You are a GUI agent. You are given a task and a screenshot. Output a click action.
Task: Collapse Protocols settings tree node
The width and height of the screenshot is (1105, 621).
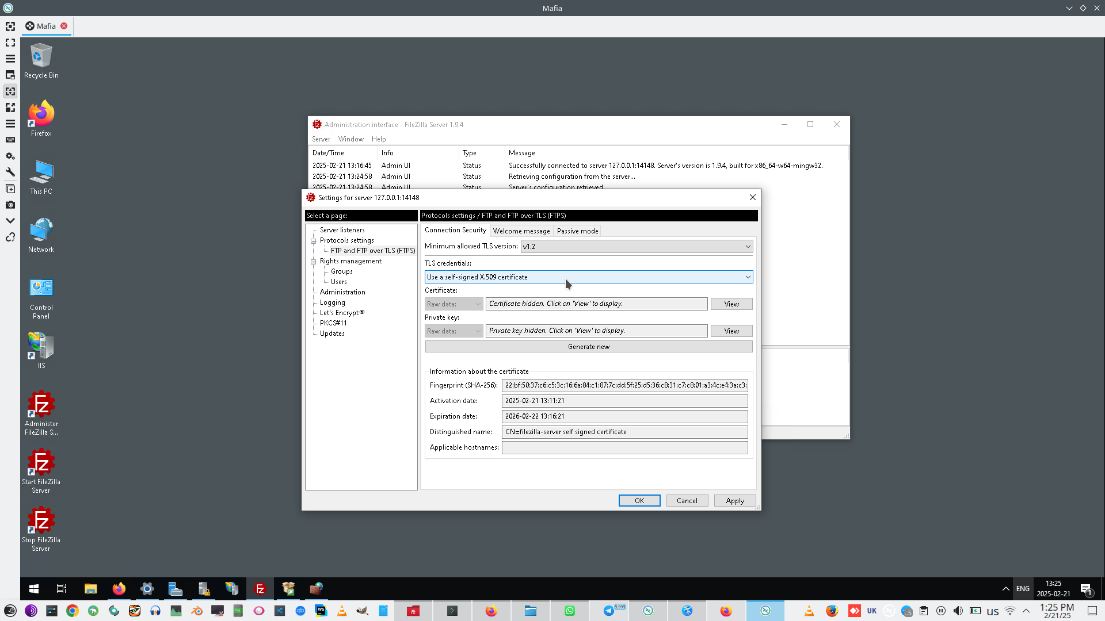tap(314, 241)
